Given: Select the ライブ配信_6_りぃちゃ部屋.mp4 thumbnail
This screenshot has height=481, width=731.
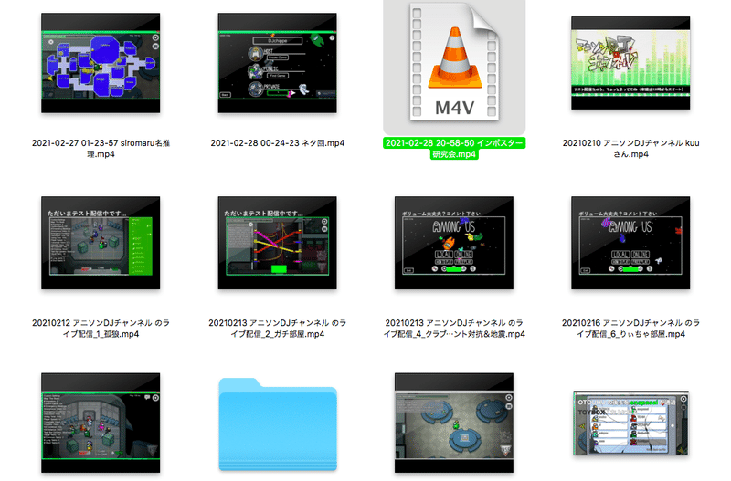Looking at the screenshot, I should pos(630,243).
